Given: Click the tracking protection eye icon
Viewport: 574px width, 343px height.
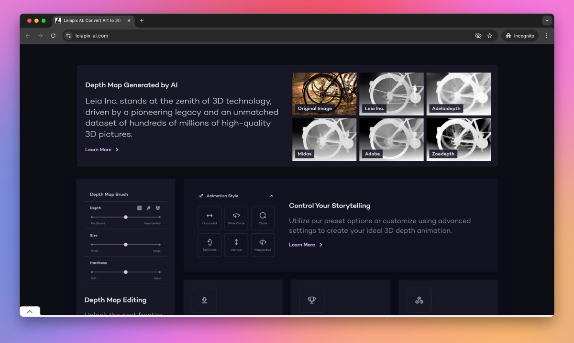Looking at the screenshot, I should click(x=478, y=36).
